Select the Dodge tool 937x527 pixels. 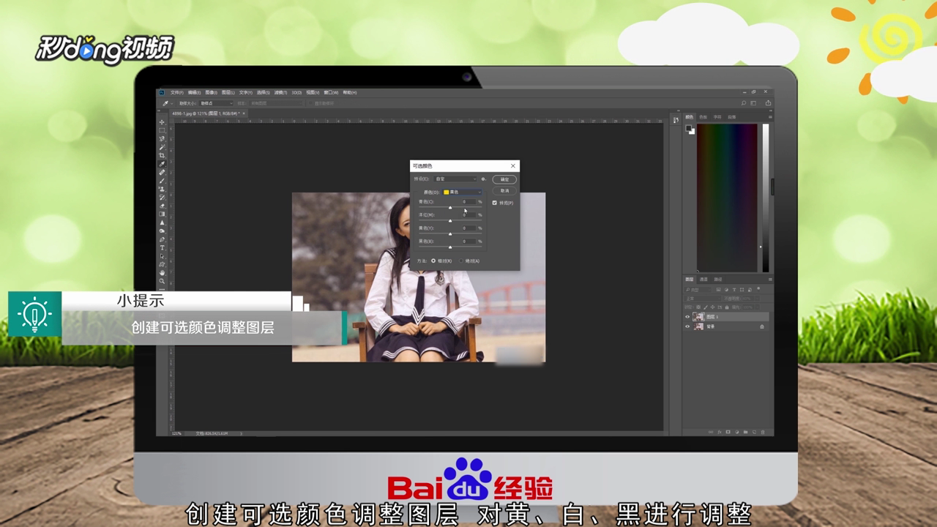[162, 231]
